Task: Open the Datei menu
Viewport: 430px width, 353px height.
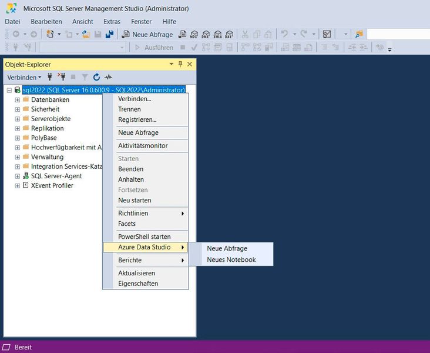Action: tap(12, 21)
